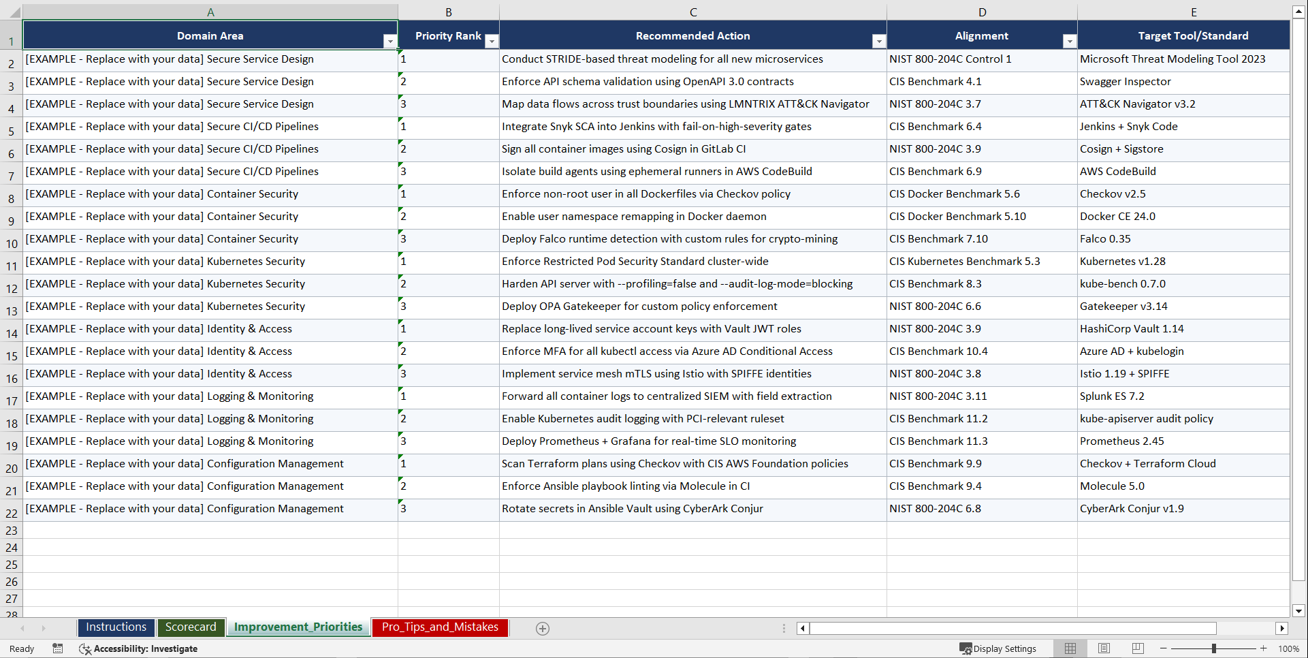This screenshot has height=658, width=1308.
Task: Open Page Break Preview icon
Action: [x=1136, y=648]
